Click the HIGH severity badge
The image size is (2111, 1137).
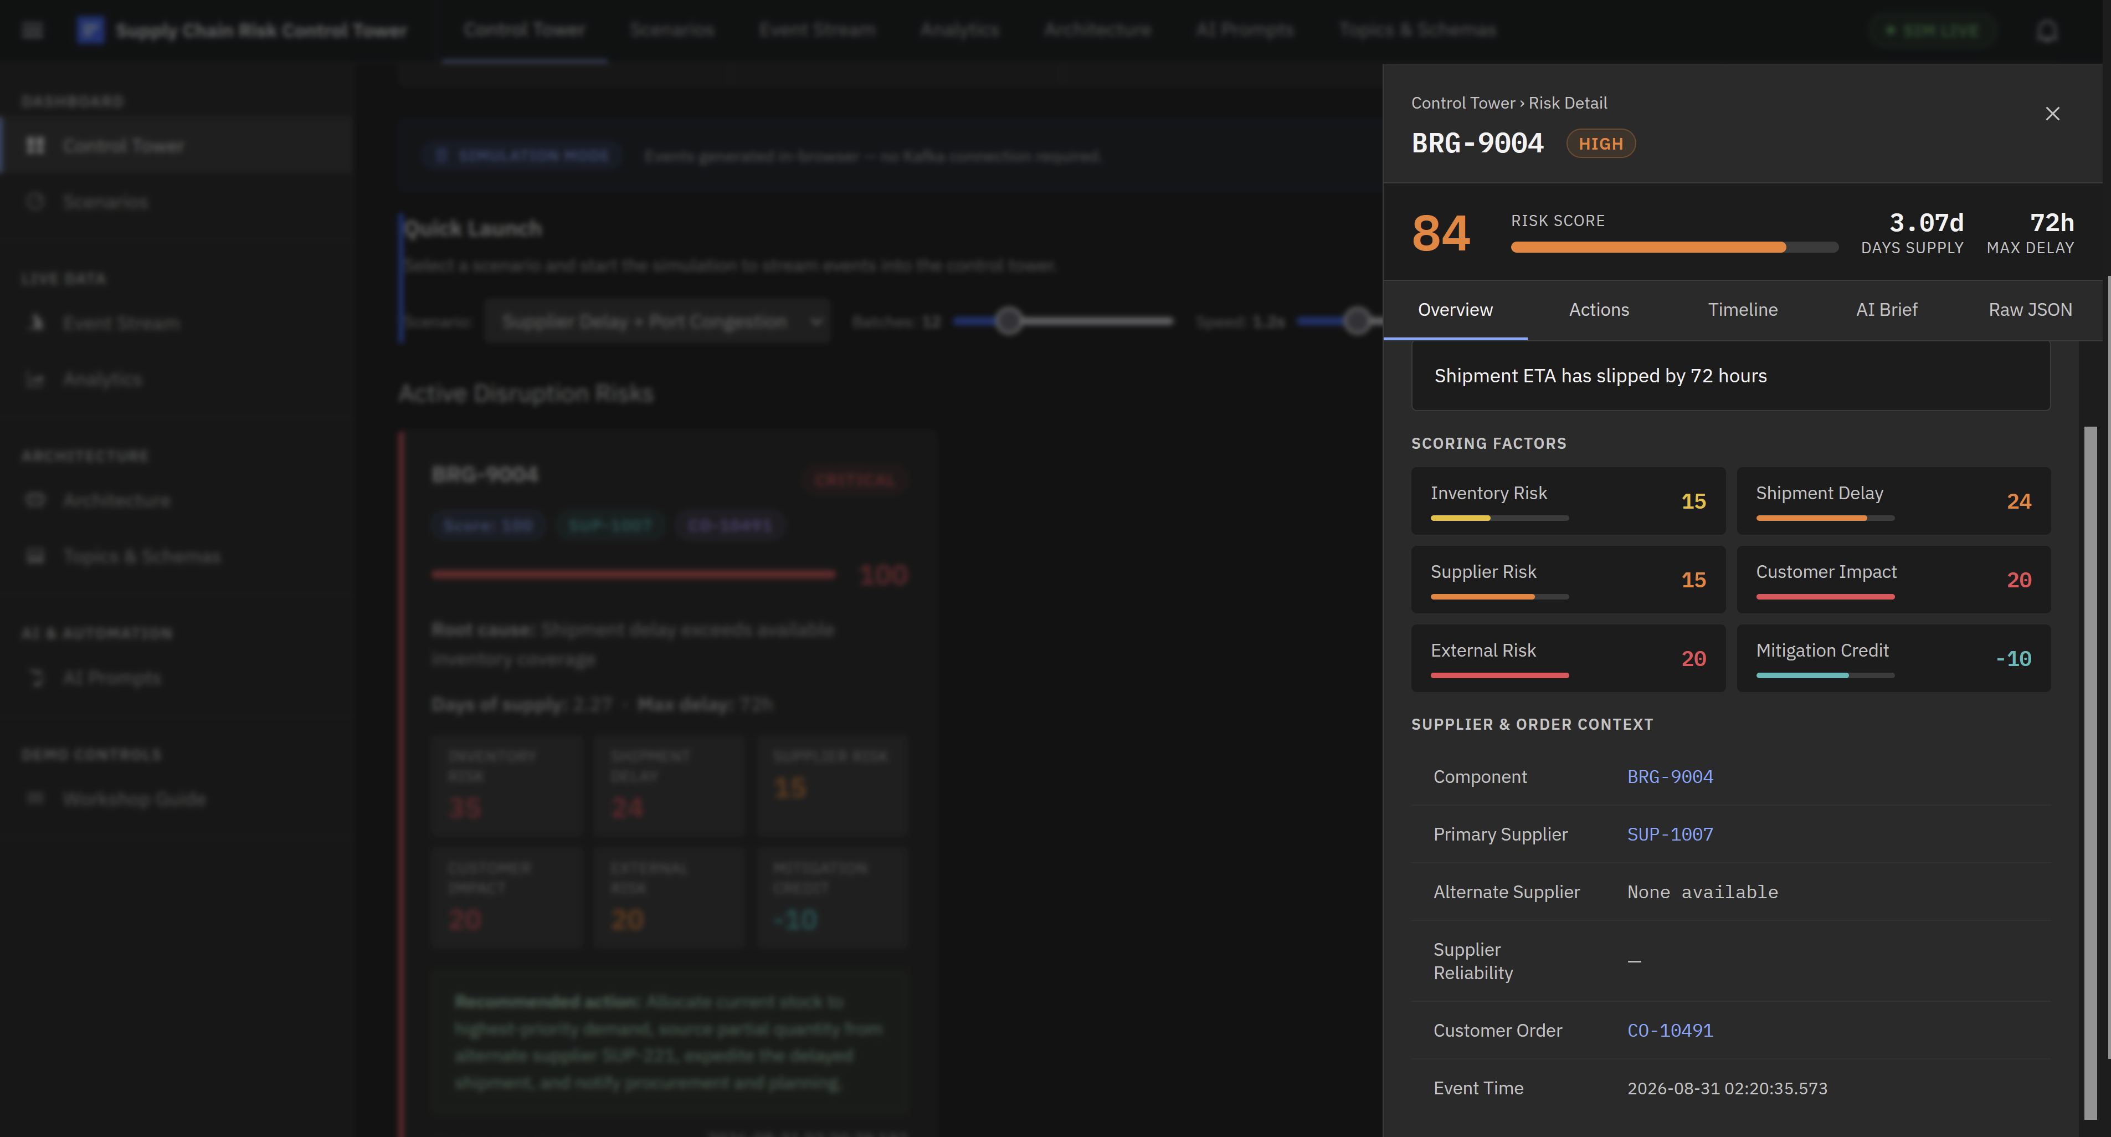point(1600,144)
